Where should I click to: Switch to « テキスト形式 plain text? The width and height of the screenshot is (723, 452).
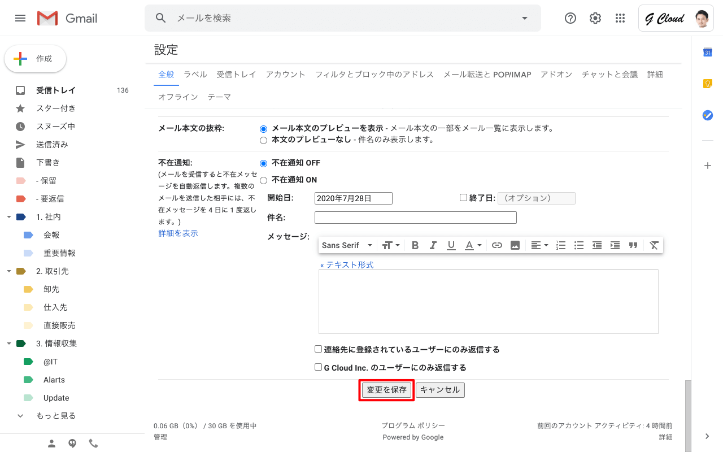[347, 264]
